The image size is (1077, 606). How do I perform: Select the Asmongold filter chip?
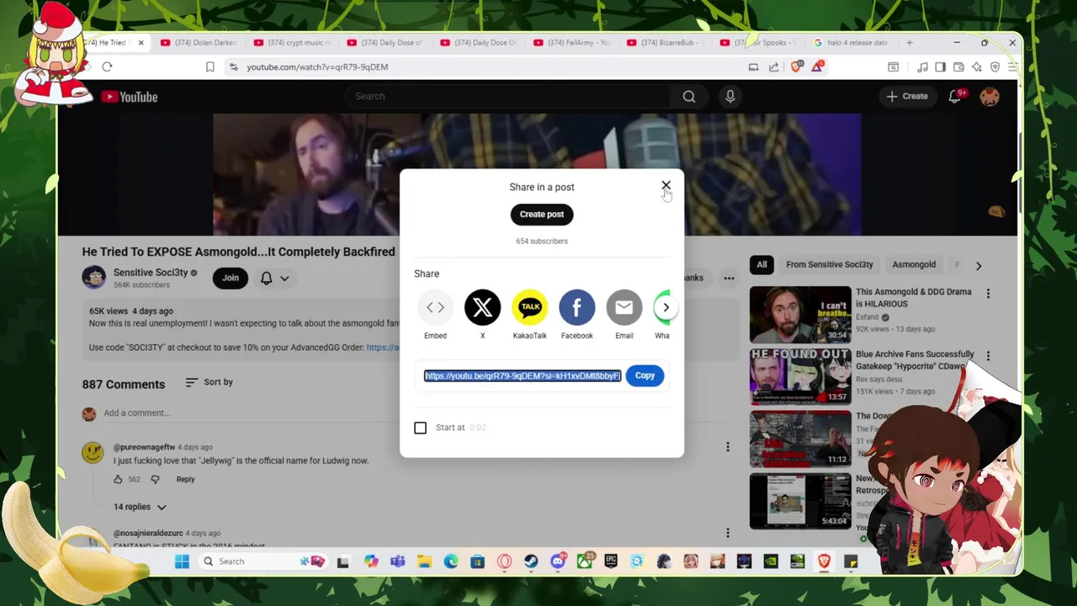(914, 264)
